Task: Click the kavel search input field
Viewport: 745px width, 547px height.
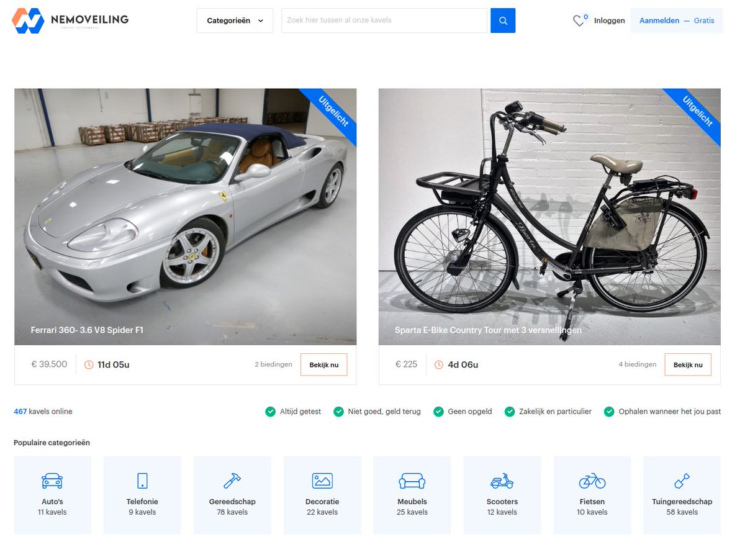Action: coord(384,20)
